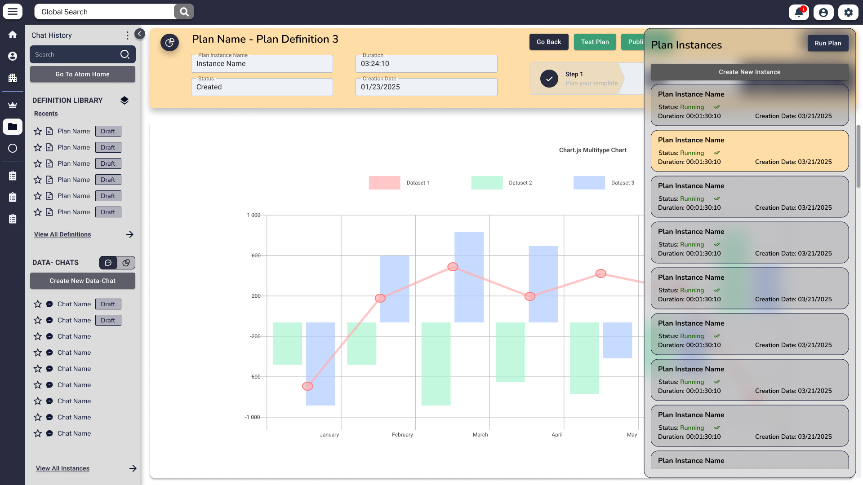Select the highlighted Plan Instance card

[x=749, y=151]
